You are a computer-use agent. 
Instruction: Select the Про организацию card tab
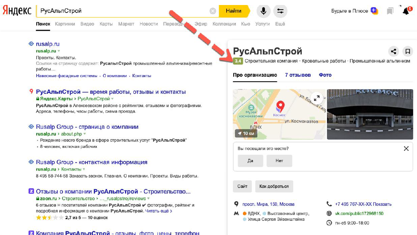(x=255, y=75)
